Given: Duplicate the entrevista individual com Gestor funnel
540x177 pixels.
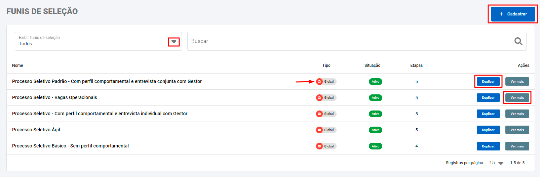Looking at the screenshot, I should [488, 114].
